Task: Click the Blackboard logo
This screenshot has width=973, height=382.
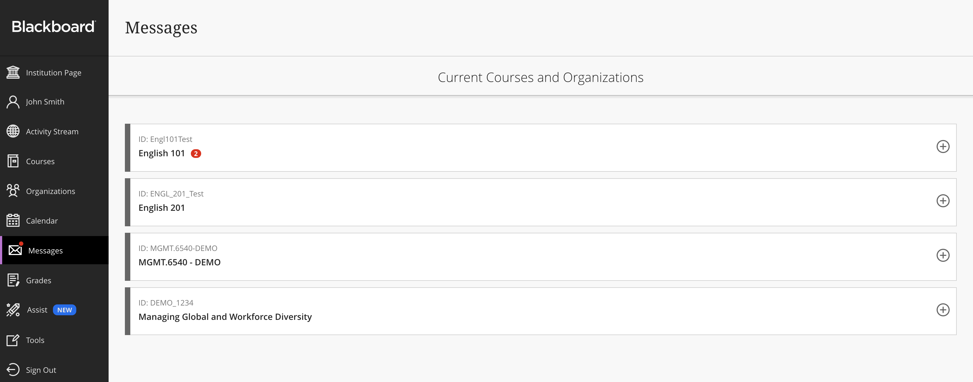Action: [54, 27]
